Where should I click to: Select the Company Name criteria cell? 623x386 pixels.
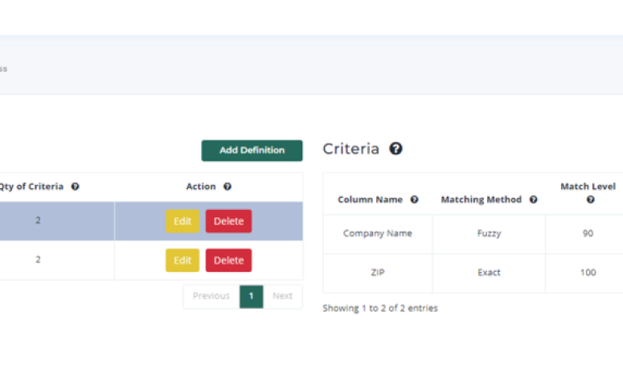[x=377, y=233]
